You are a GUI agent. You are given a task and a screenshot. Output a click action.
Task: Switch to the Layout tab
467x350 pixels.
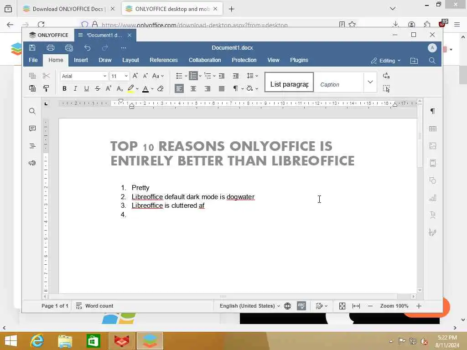(x=130, y=60)
